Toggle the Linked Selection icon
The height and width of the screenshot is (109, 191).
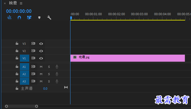29,18
